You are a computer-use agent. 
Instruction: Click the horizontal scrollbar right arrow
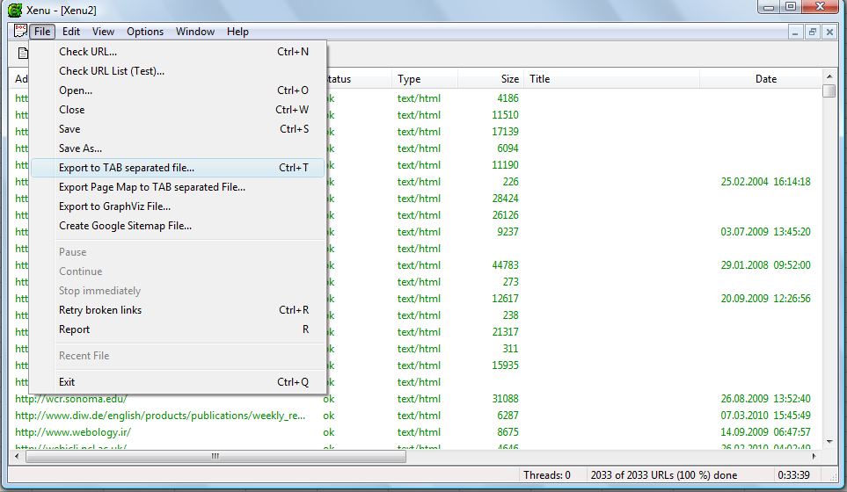[814, 456]
